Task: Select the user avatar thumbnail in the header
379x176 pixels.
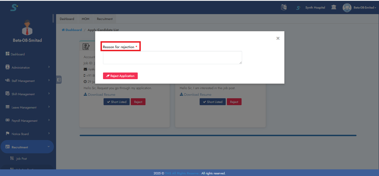Action: (347, 7)
